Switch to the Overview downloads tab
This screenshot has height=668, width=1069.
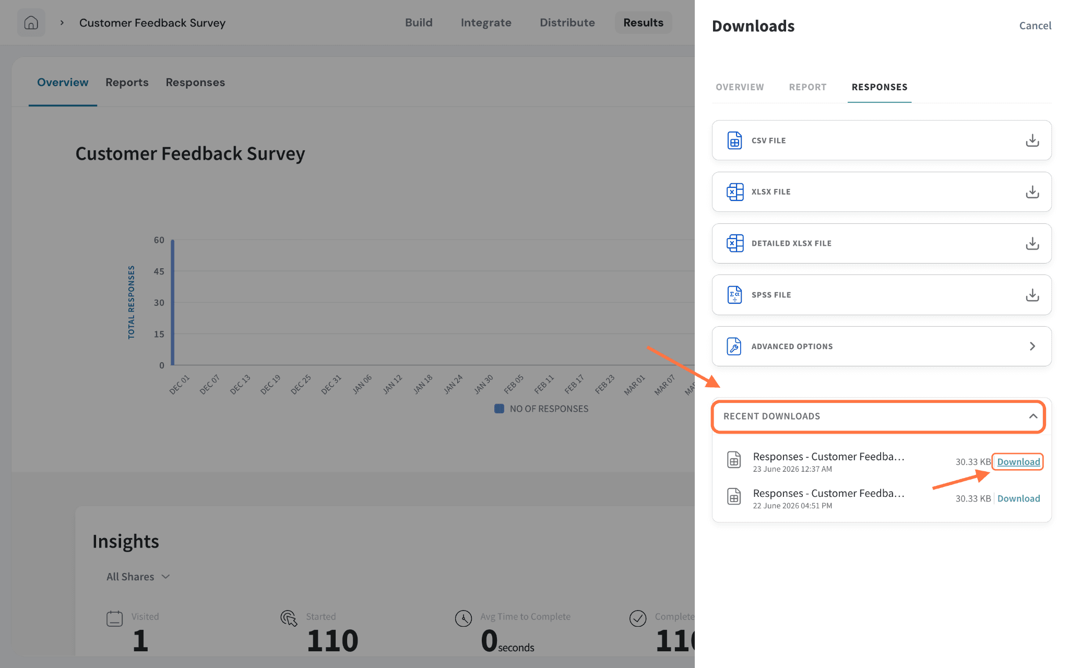click(740, 87)
